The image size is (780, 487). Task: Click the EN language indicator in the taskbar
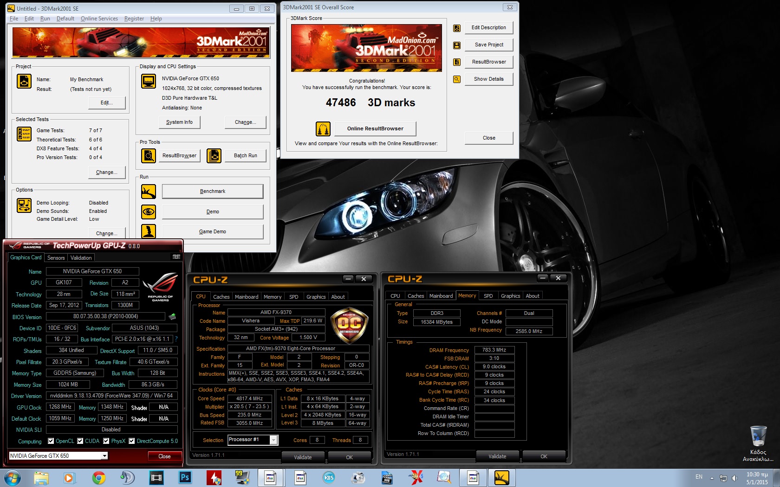699,477
